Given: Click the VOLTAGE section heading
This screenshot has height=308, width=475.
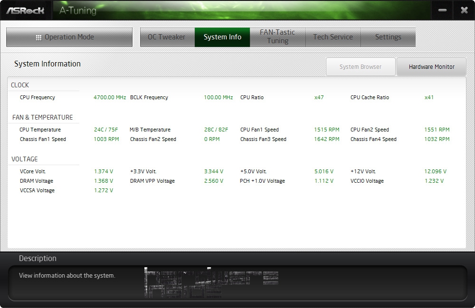Looking at the screenshot, I should pyautogui.click(x=25, y=159).
